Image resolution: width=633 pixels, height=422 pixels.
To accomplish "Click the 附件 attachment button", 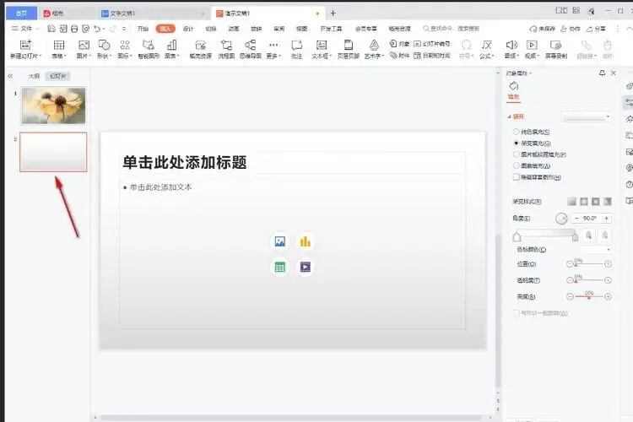I will pyautogui.click(x=400, y=56).
